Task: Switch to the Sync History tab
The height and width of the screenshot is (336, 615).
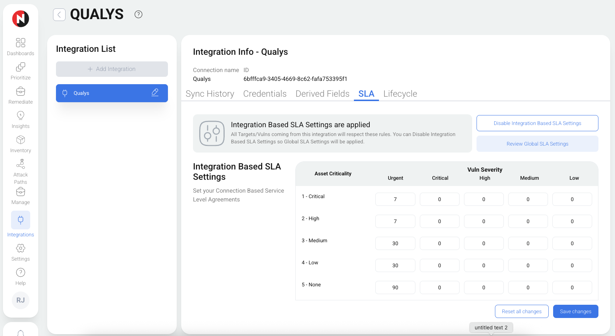Action: pos(210,94)
